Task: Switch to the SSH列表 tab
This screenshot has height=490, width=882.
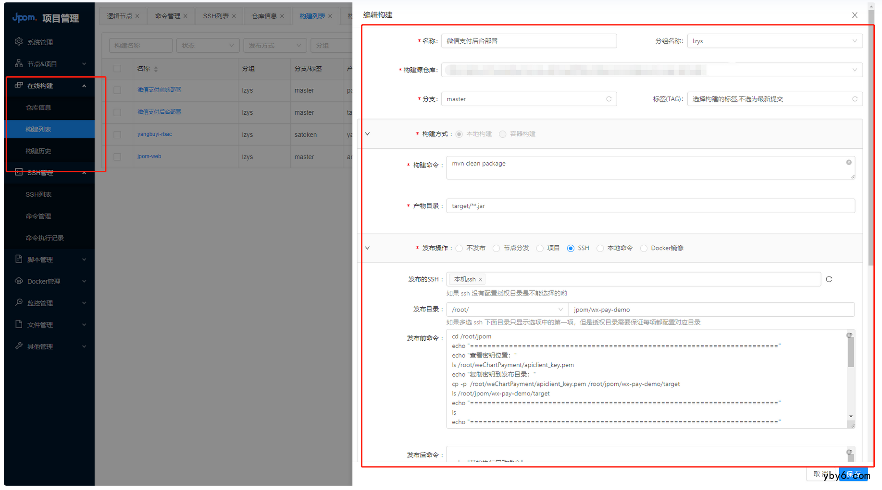Action: [215, 15]
